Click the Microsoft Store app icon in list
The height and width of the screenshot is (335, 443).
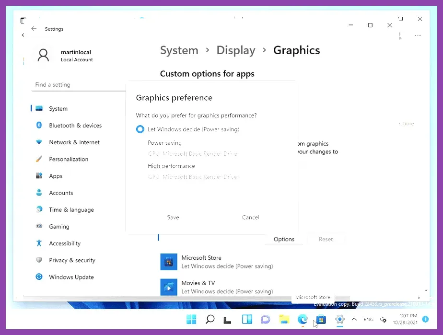tap(169, 262)
